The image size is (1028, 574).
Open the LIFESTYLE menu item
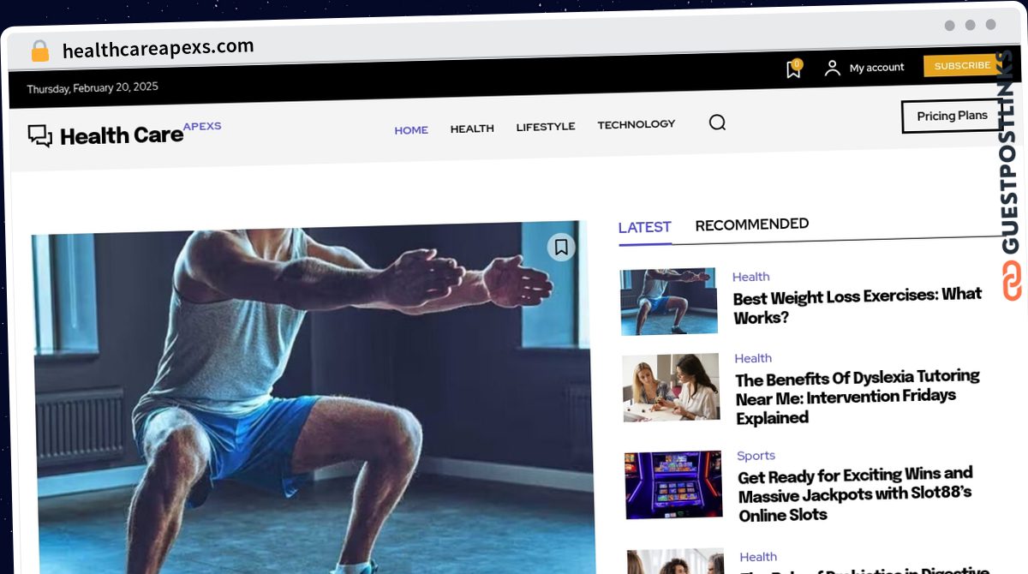click(546, 127)
